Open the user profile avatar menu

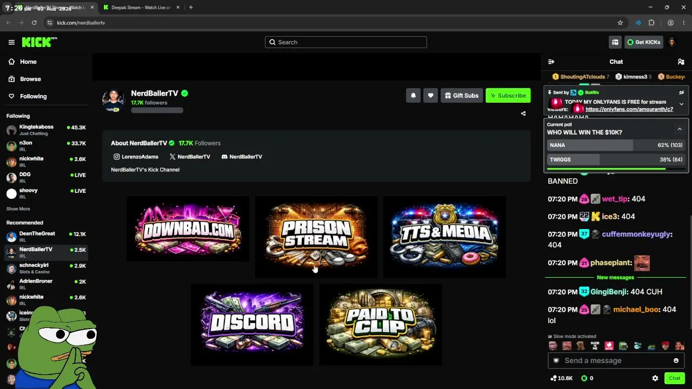[x=672, y=42]
